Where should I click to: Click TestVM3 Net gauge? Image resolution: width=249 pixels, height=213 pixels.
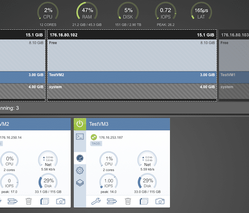point(147,159)
